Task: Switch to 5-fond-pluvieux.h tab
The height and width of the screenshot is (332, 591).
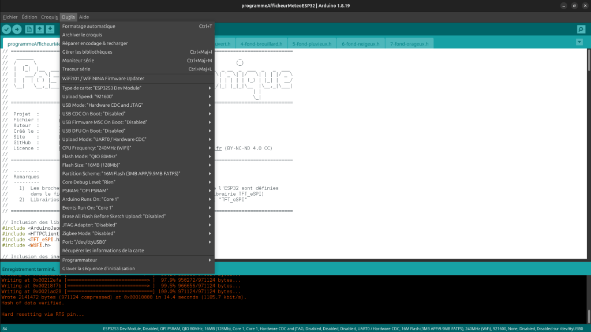Action: [312, 44]
